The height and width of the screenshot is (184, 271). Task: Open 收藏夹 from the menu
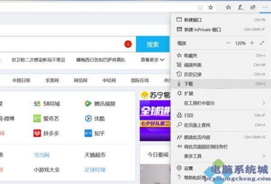[221, 56]
